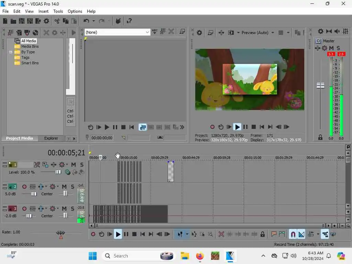Click the preview overlays grid icon
Viewport: 352px width, 264px height.
(280, 33)
